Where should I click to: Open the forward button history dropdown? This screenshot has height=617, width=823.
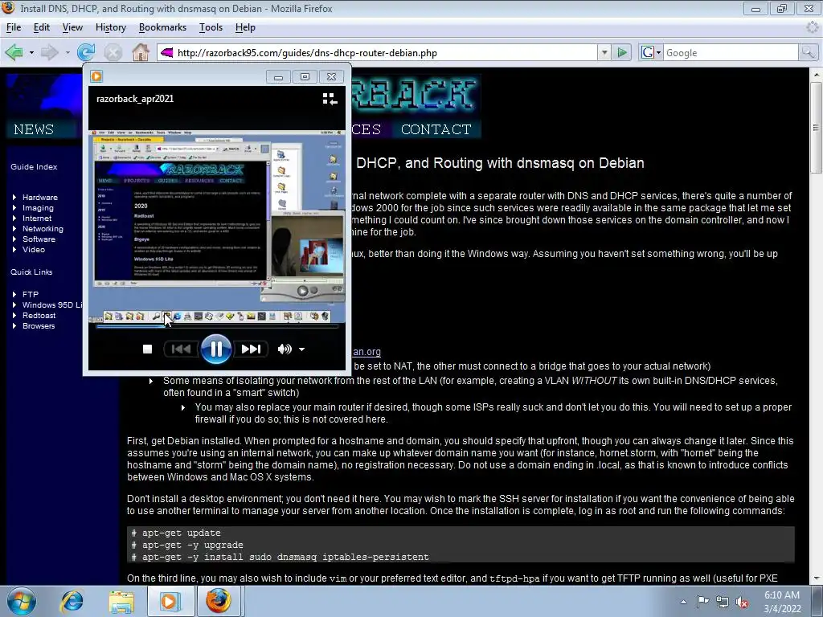pos(68,52)
